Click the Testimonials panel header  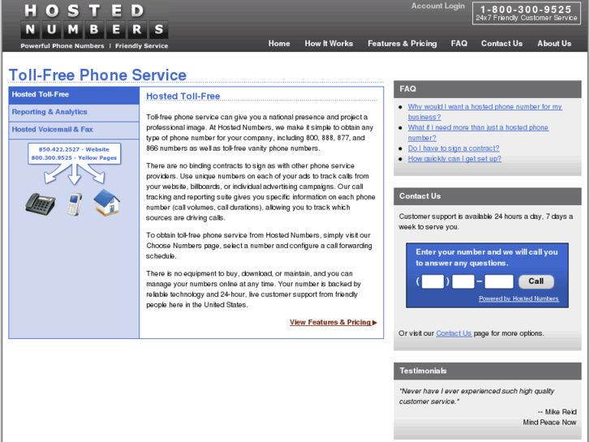coord(487,371)
